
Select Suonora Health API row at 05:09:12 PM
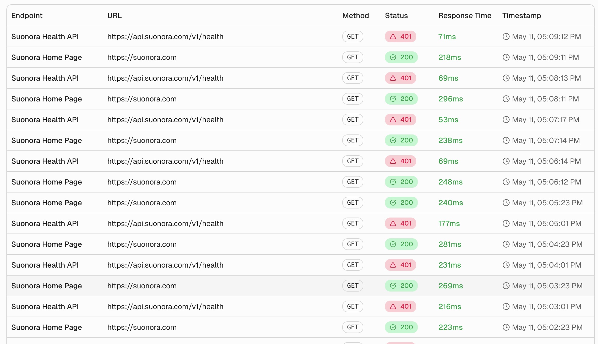pyautogui.click(x=301, y=36)
